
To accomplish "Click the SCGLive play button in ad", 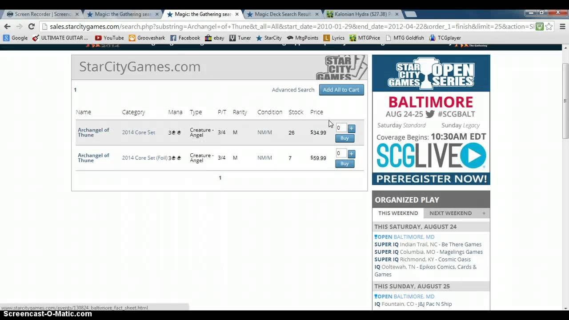I will 473,156.
